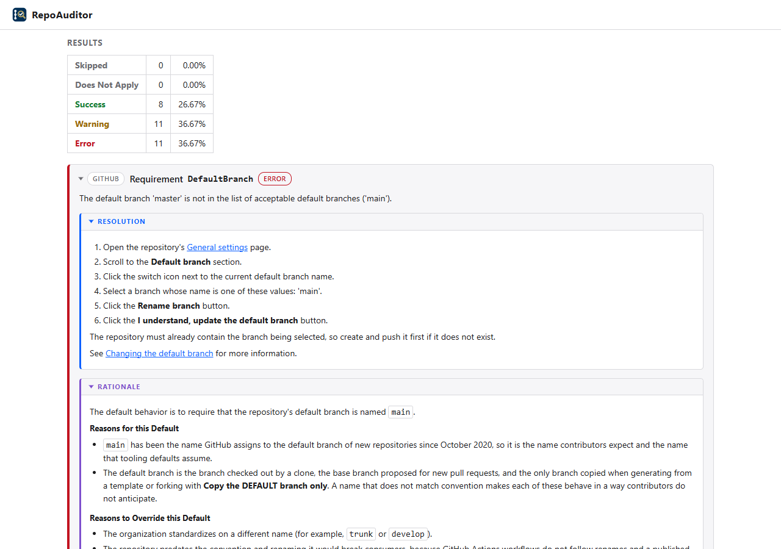Click the 26.67% Success percentage cell
The image size is (781, 549).
point(192,104)
